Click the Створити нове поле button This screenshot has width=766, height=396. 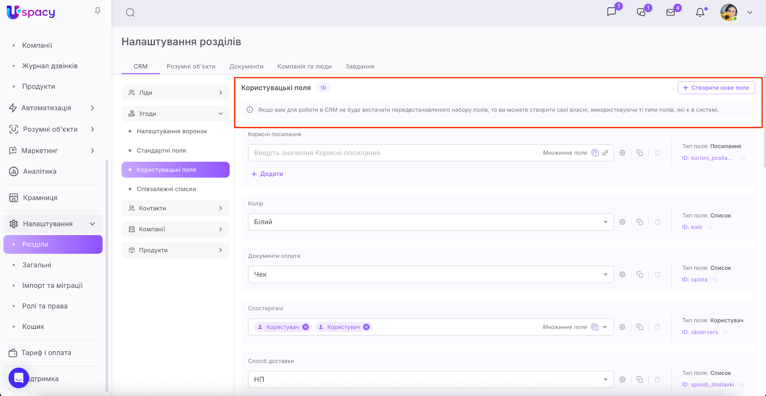[x=716, y=88]
